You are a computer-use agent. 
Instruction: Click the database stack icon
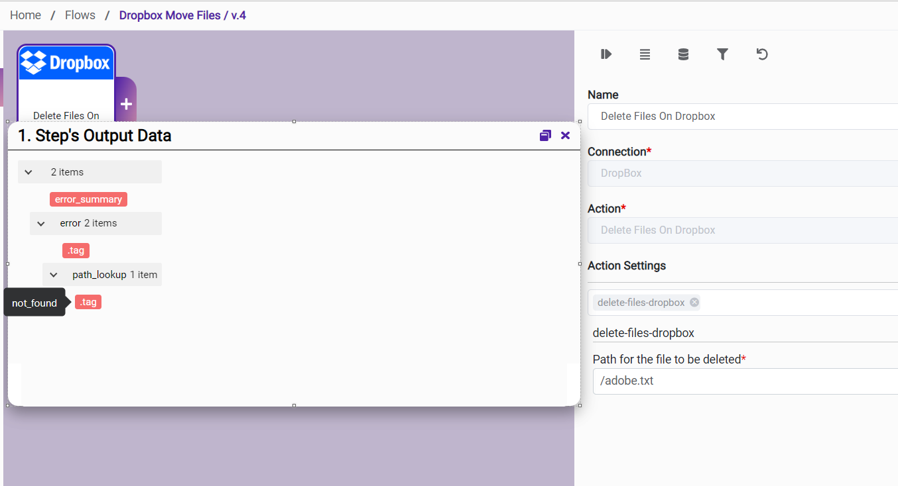(x=683, y=54)
